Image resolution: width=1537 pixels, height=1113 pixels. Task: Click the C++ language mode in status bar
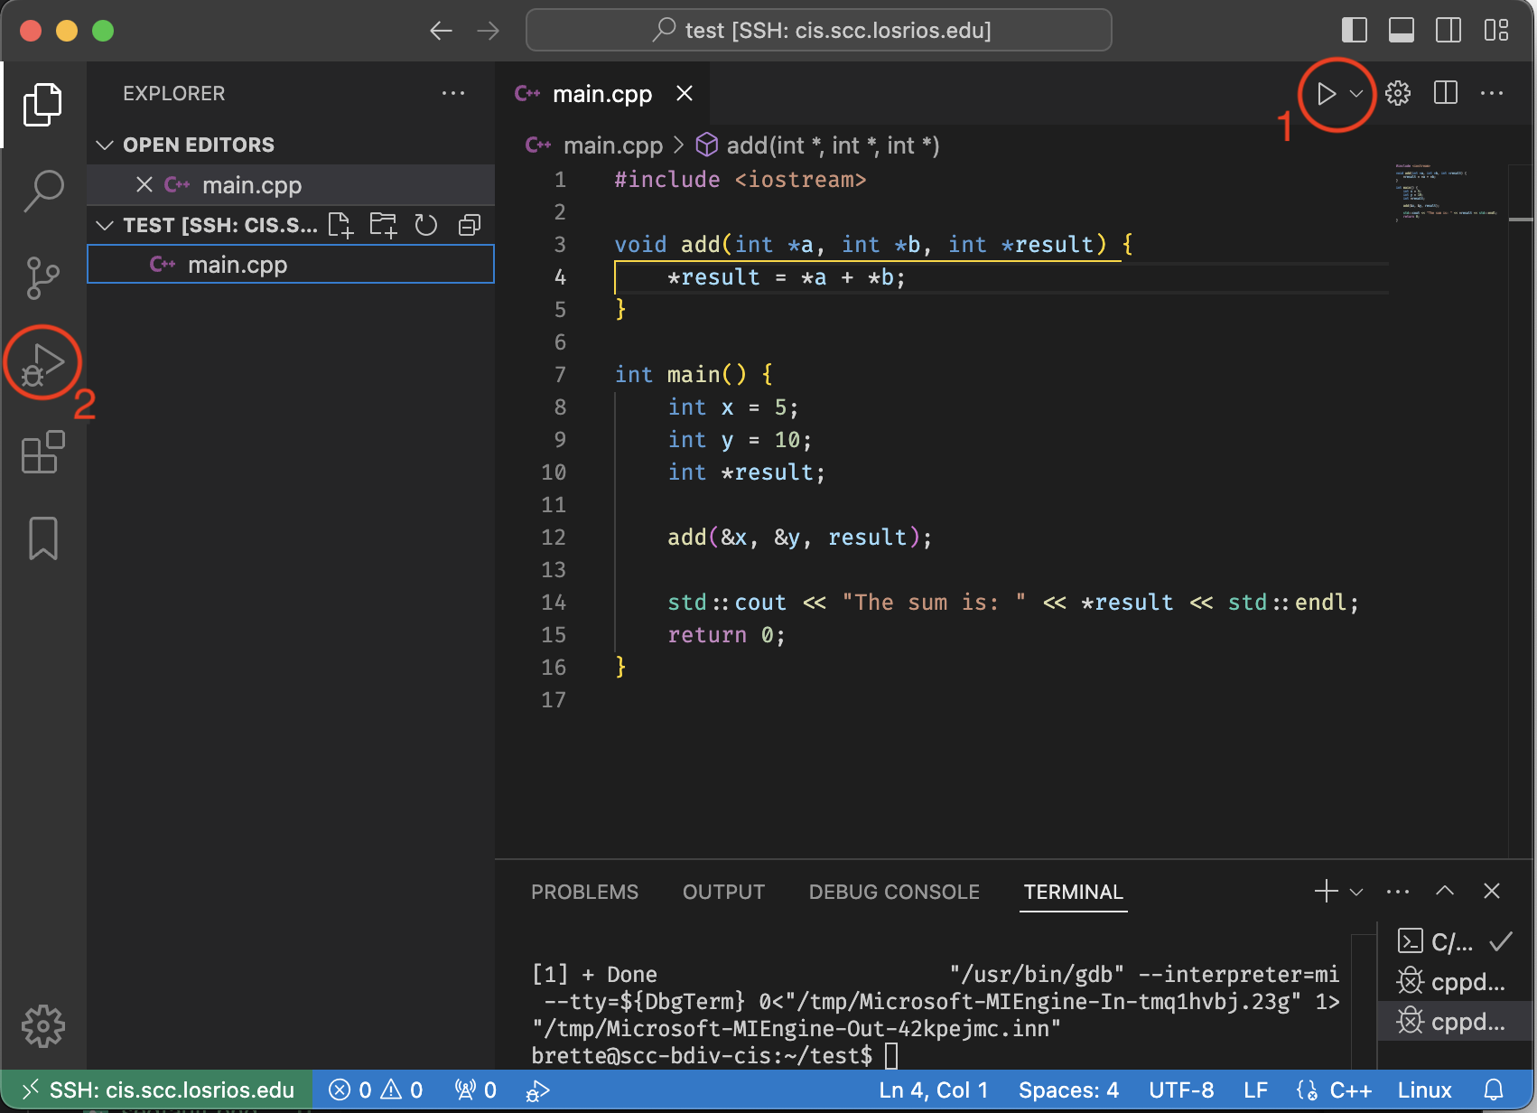click(1350, 1090)
